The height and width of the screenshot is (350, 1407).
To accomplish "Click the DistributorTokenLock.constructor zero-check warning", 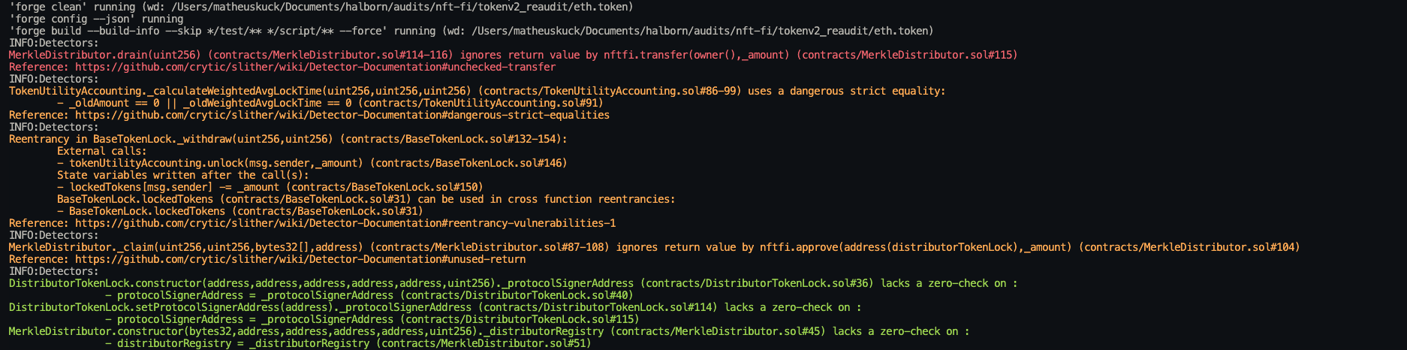I will (x=514, y=283).
